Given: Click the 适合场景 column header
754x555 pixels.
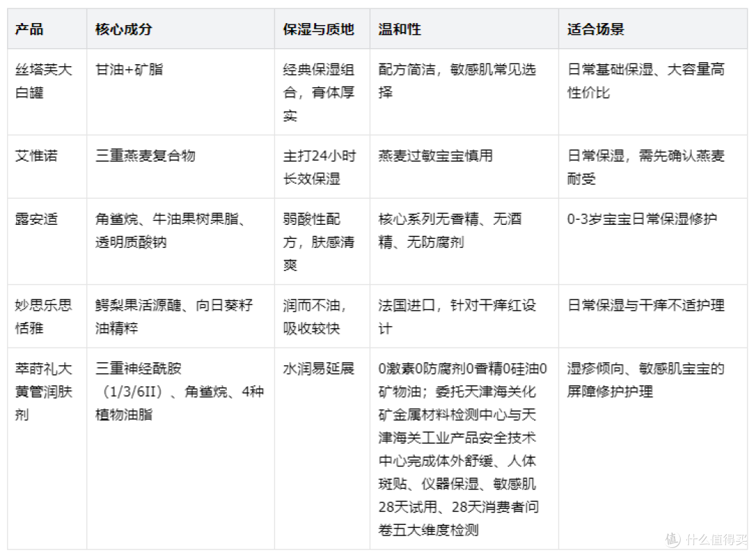Looking at the screenshot, I should 653,29.
